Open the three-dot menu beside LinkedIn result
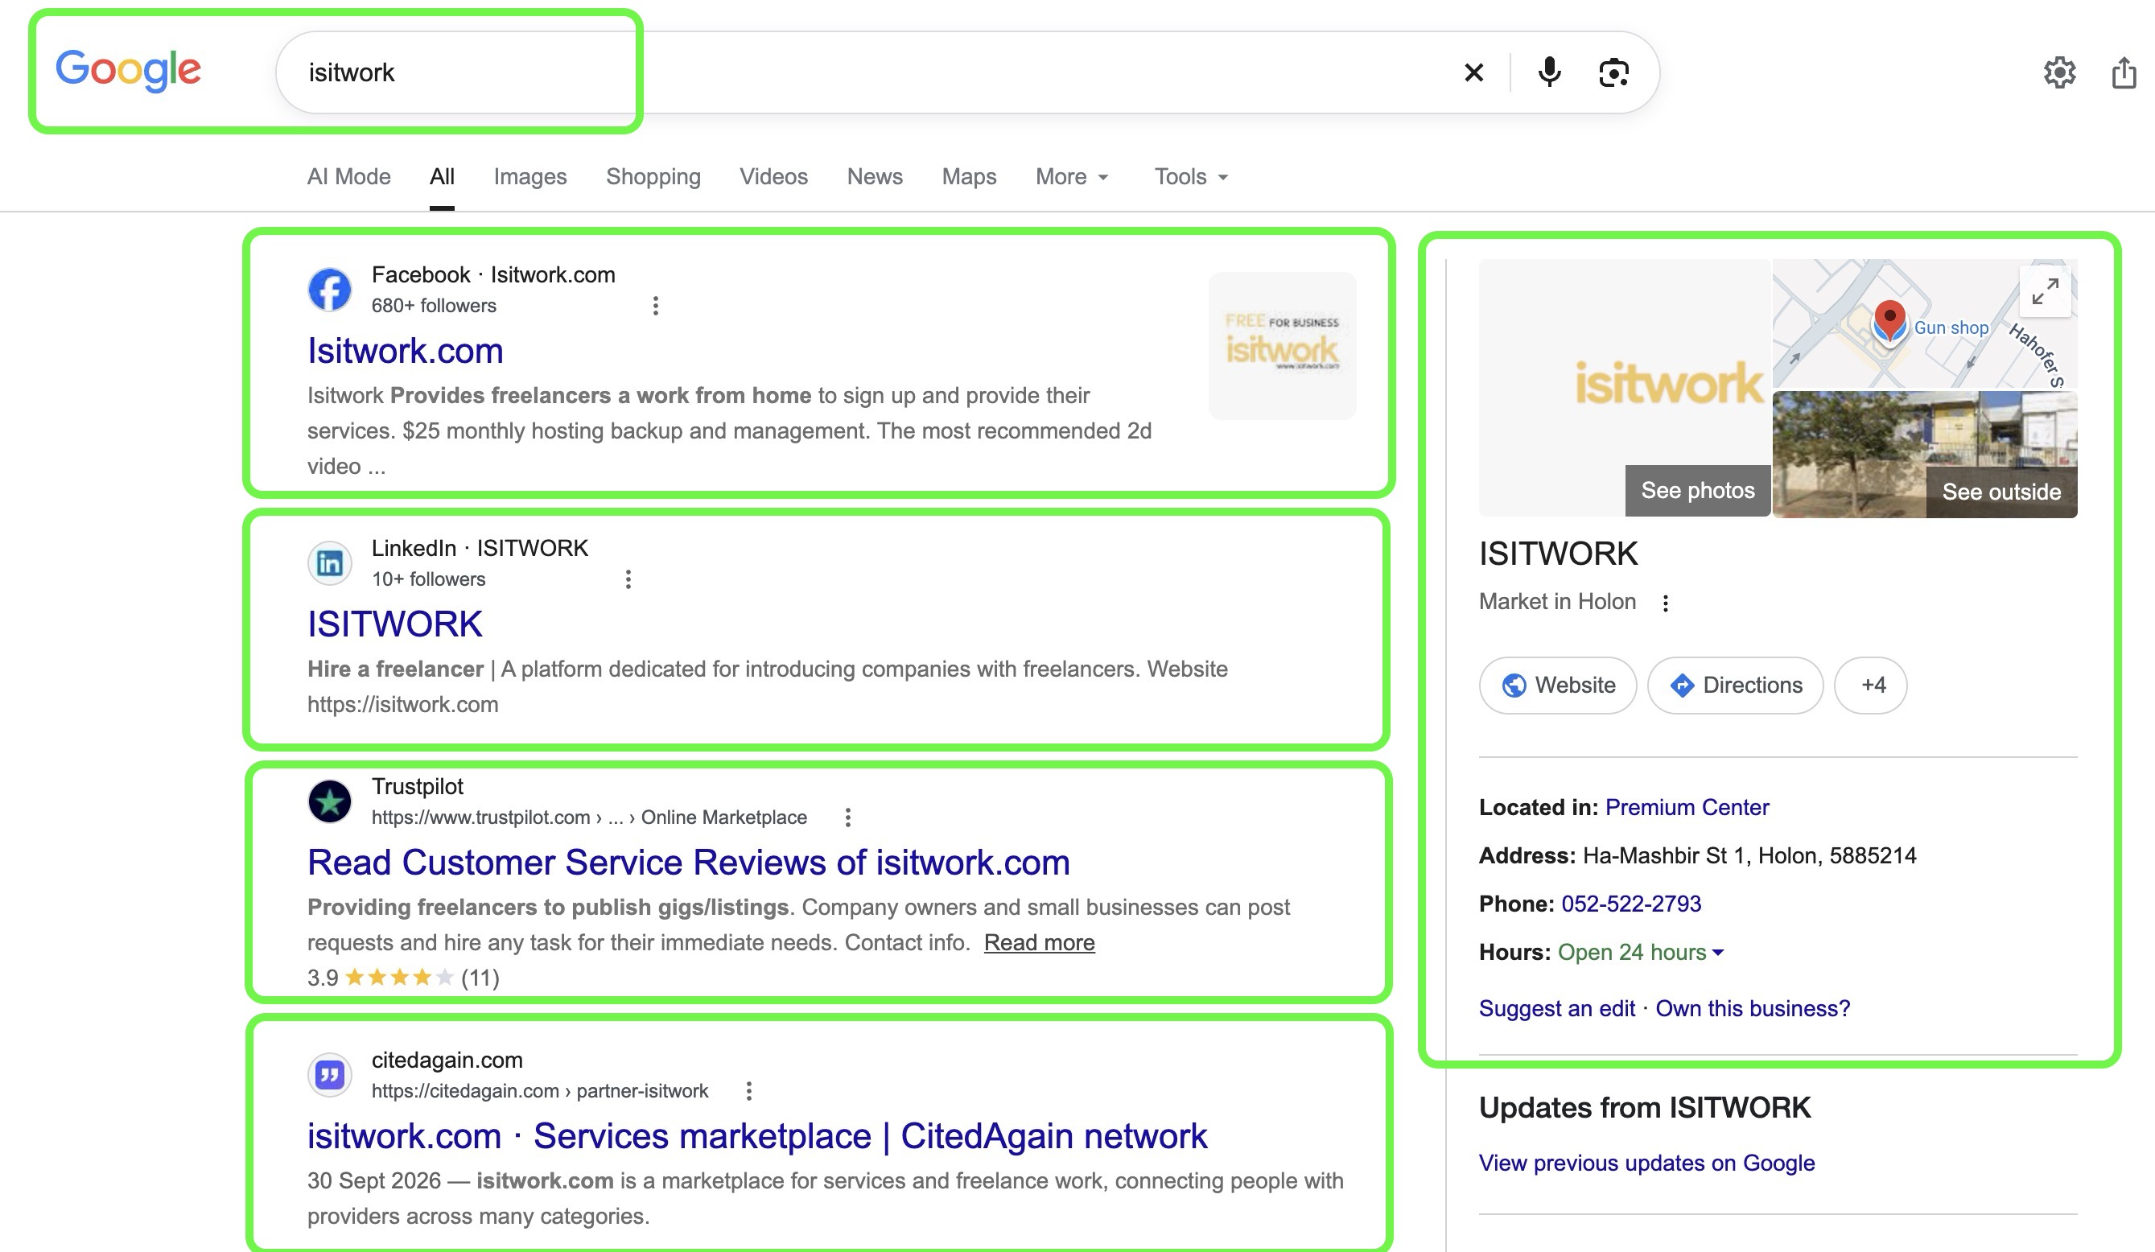 coord(628,580)
